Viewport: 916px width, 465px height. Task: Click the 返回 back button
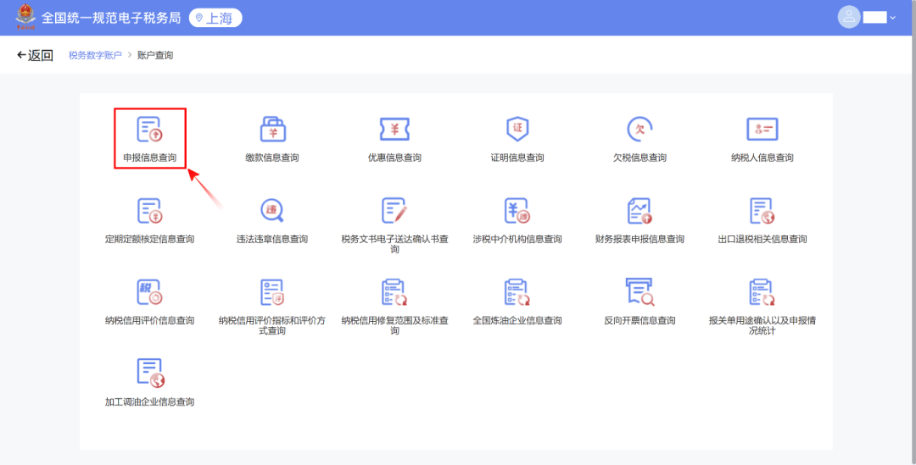coord(36,55)
